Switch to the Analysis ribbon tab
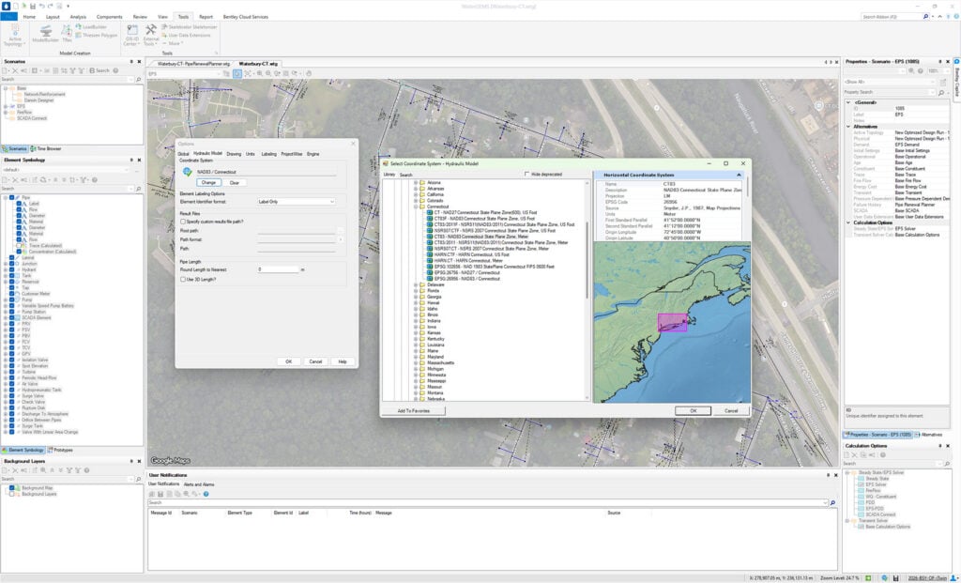 pos(78,17)
